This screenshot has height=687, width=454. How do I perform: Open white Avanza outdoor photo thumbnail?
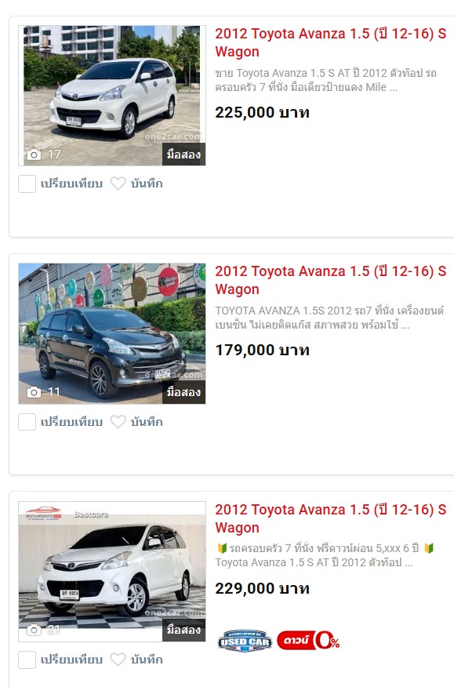click(x=112, y=96)
